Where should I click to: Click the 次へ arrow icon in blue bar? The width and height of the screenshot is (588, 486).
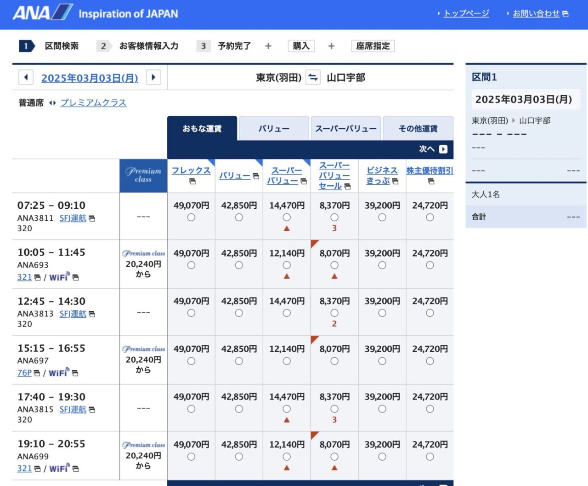pos(443,149)
